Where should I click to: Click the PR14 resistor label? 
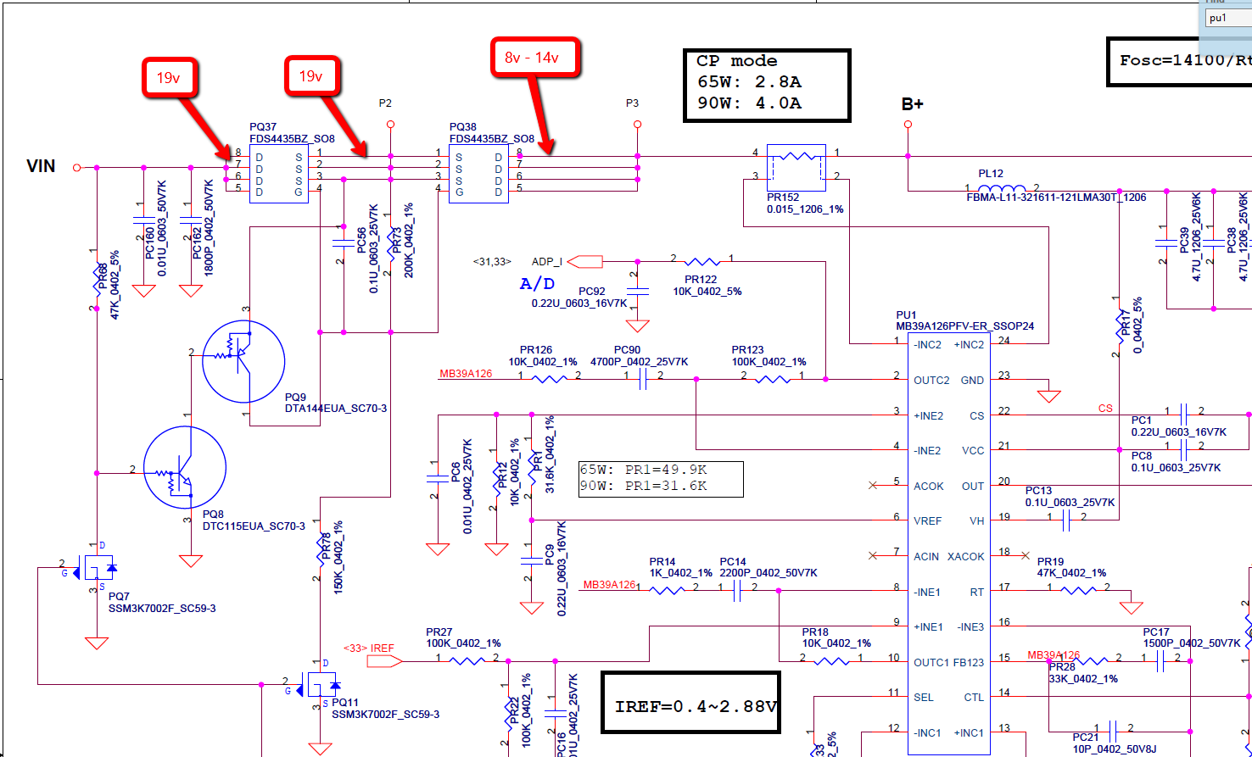[662, 562]
